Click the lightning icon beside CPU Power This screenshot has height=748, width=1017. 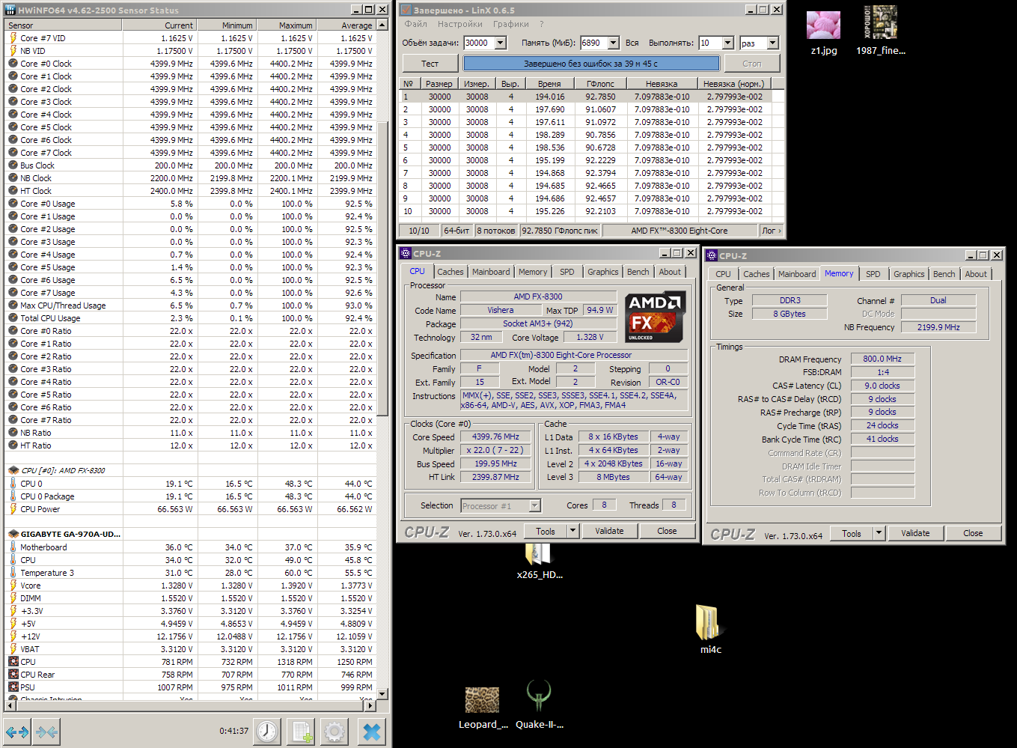pyautogui.click(x=13, y=509)
